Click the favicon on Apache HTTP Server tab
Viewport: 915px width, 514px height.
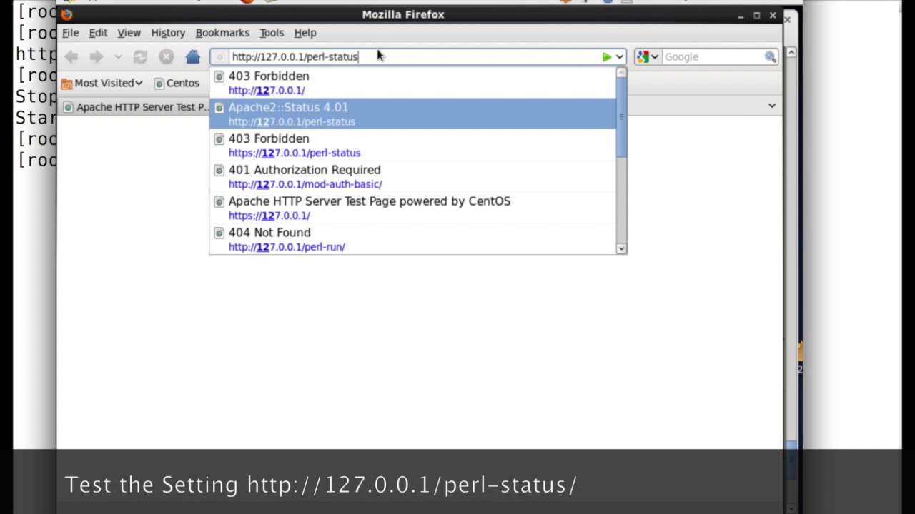pyautogui.click(x=68, y=107)
